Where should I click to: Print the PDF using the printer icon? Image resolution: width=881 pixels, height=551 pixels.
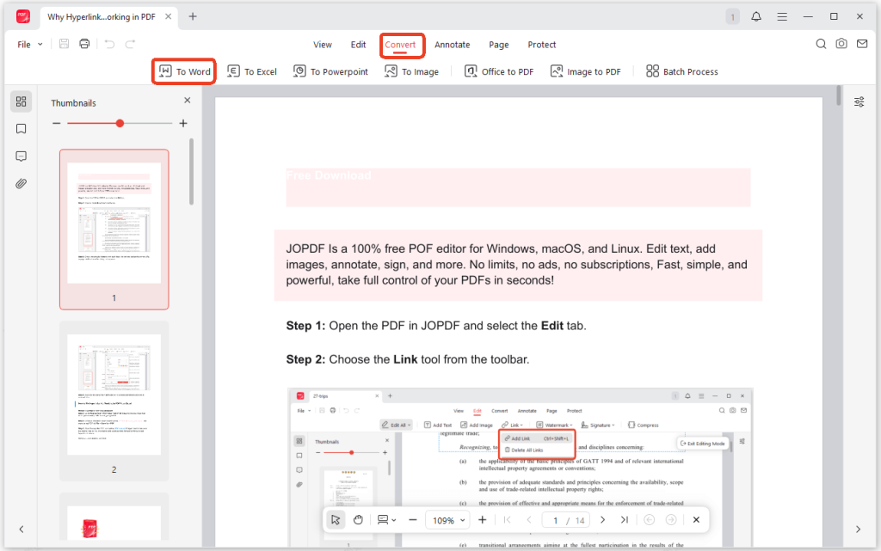coord(84,44)
